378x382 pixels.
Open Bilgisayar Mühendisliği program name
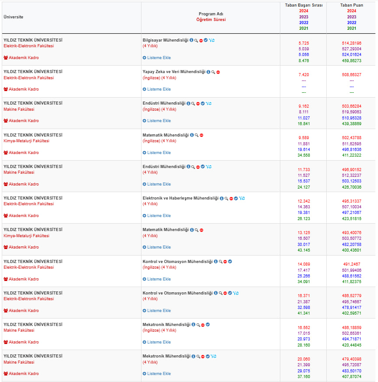click(x=165, y=40)
